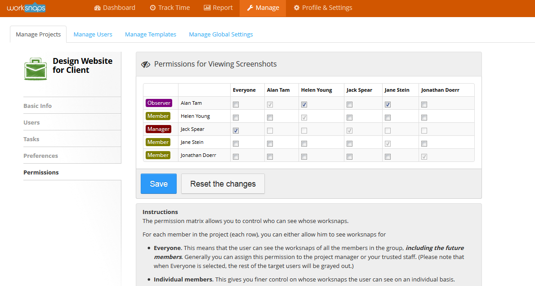Viewport: 535px width, 286px height.
Task: Open Profile & Settings gear icon
Action: (x=296, y=8)
